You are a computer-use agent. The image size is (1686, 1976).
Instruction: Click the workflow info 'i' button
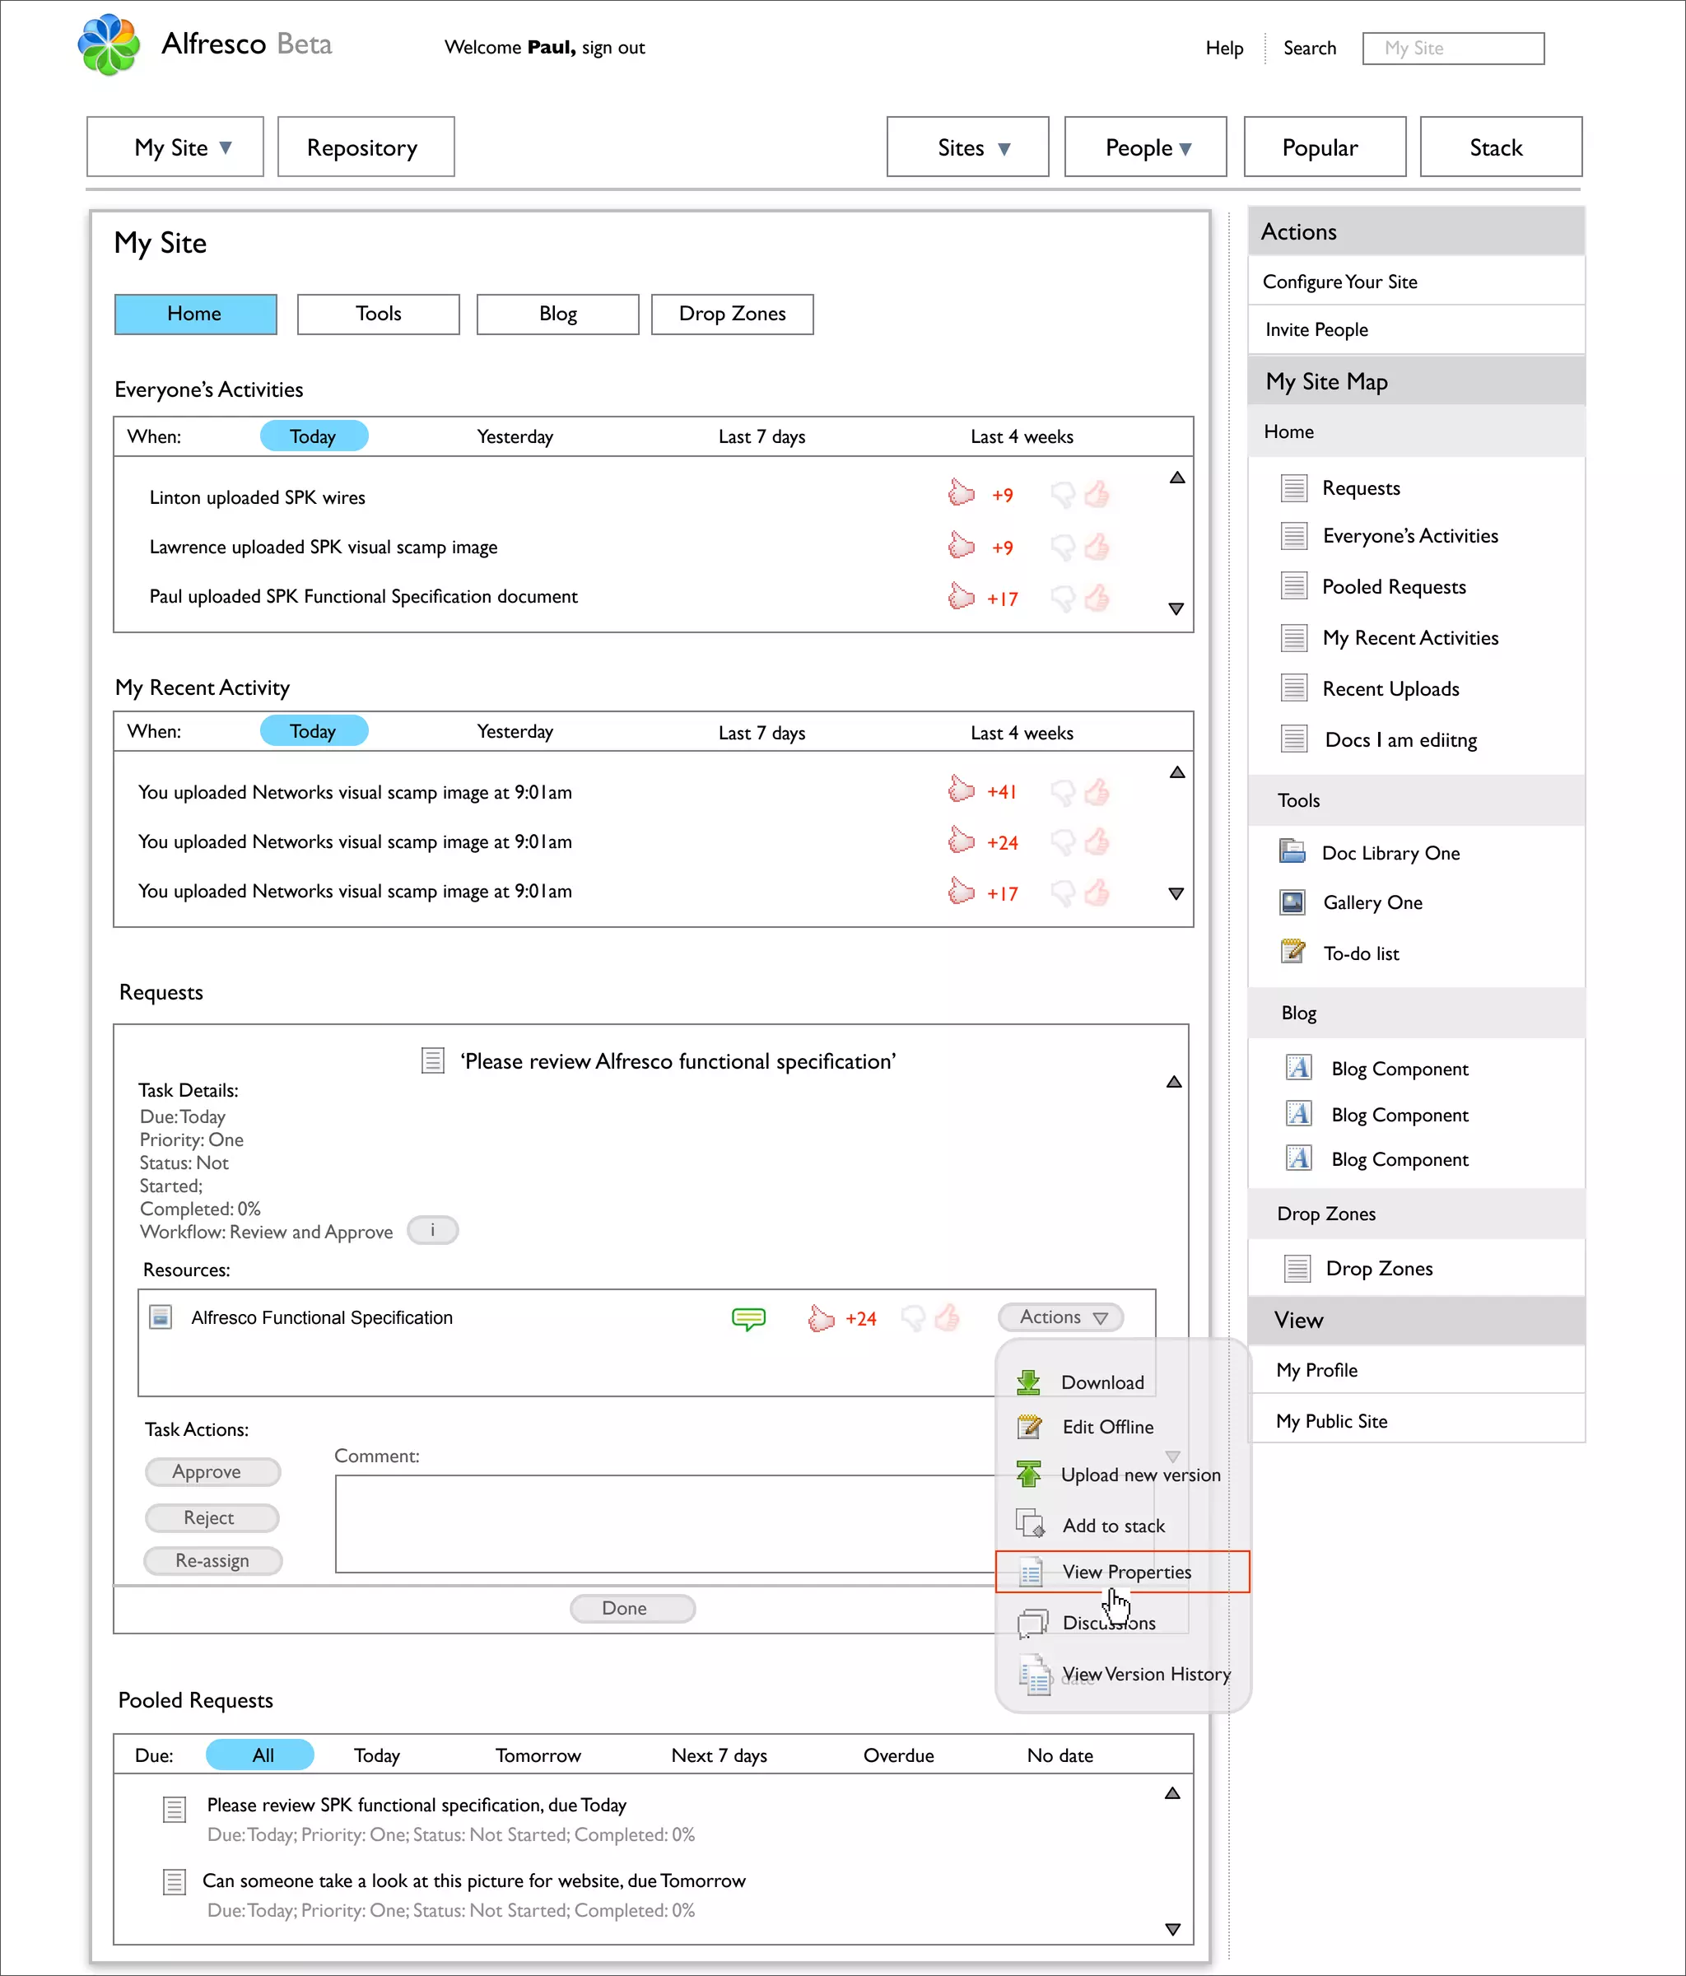[x=433, y=1230]
